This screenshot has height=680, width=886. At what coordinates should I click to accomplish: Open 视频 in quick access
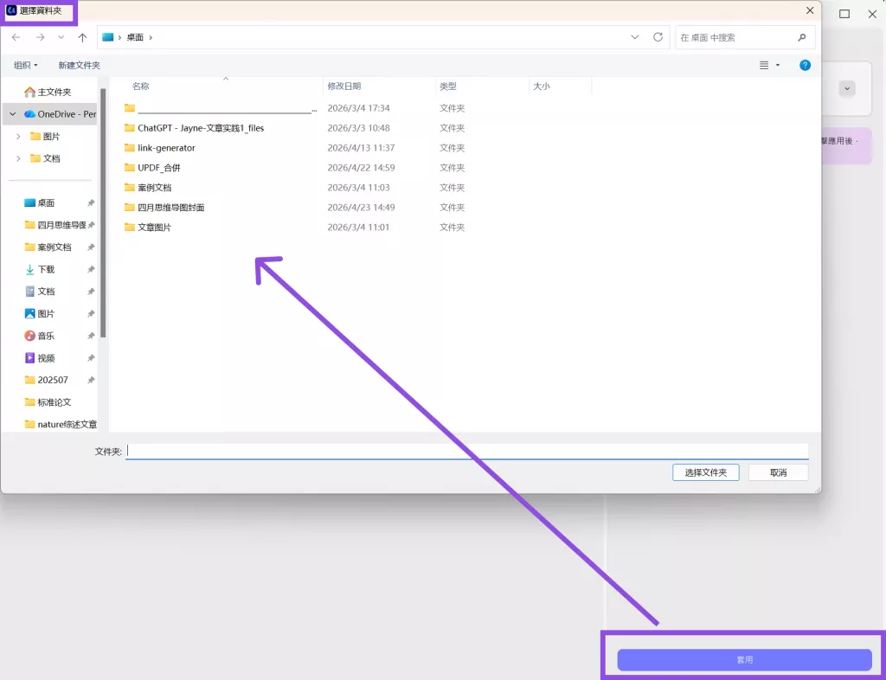pos(40,358)
